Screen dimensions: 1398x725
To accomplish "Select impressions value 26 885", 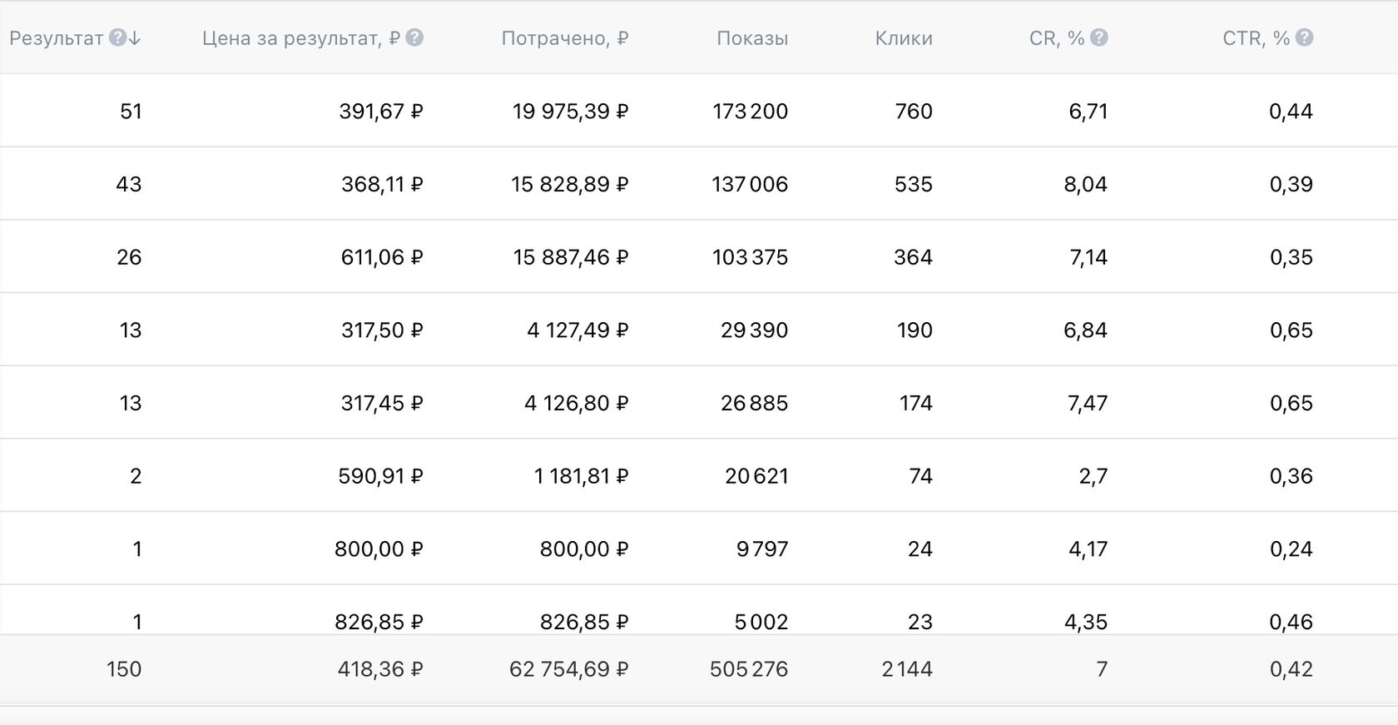I will 755,404.
